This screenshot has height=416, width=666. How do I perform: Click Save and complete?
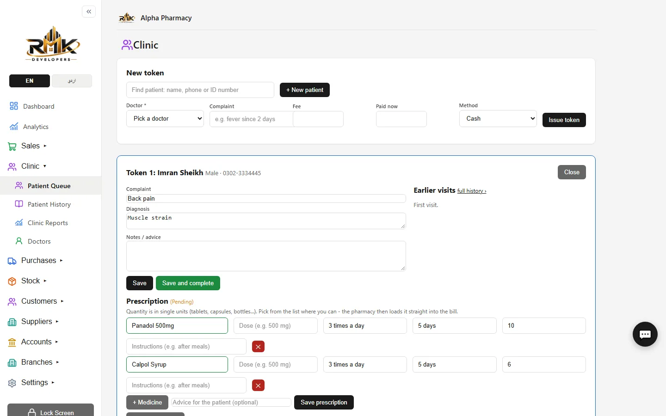188,283
